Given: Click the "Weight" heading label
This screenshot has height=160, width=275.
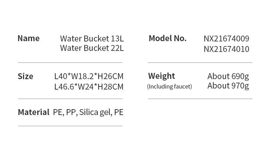Looking at the screenshot, I should click(162, 76).
